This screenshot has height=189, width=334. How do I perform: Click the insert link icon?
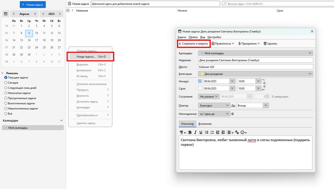[x=237, y=132]
